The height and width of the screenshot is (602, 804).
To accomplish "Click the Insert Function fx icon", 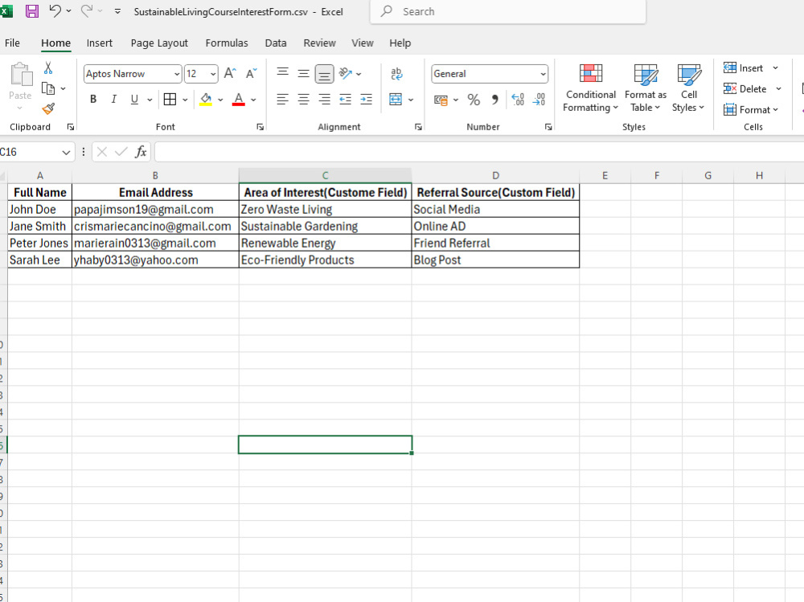I will pyautogui.click(x=141, y=152).
